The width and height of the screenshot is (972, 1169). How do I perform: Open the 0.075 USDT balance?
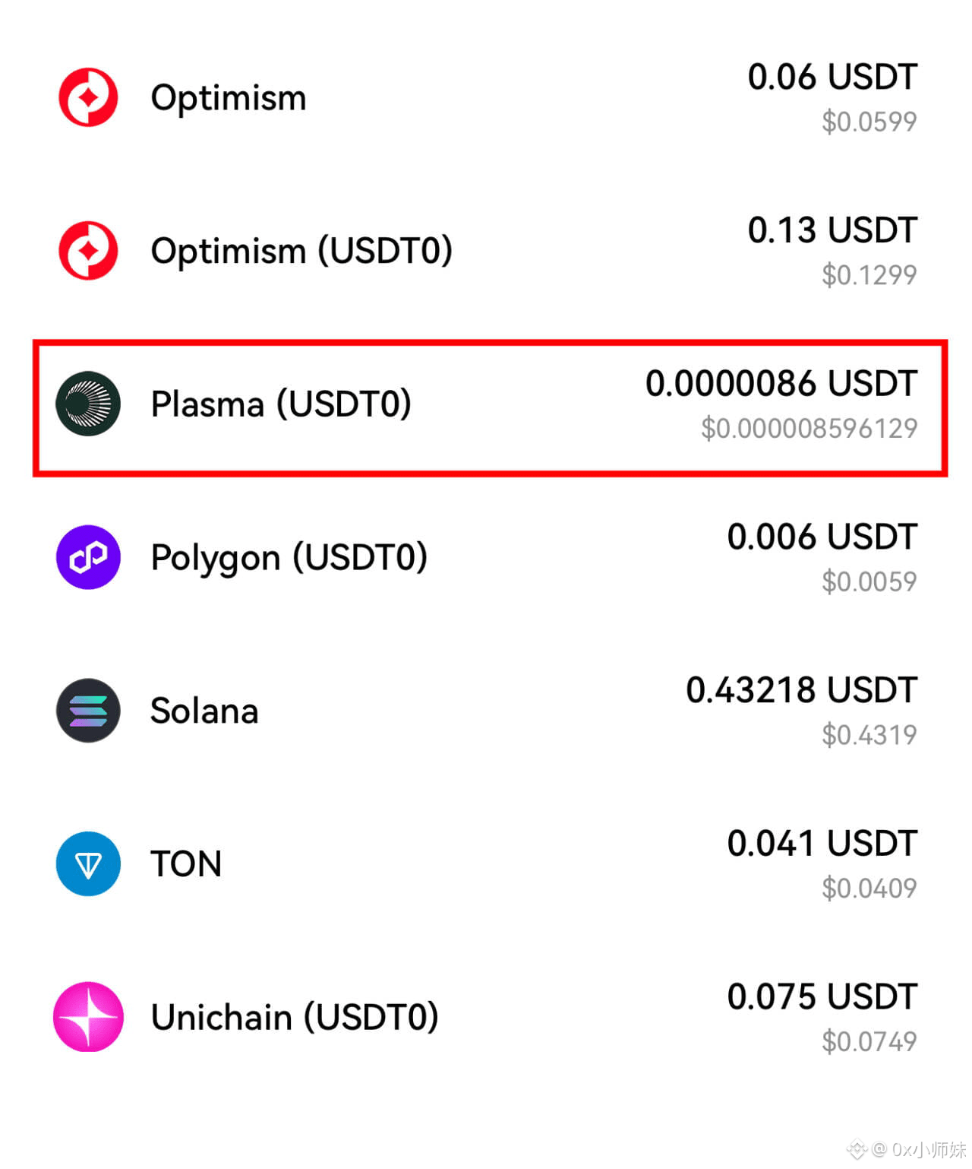(822, 996)
